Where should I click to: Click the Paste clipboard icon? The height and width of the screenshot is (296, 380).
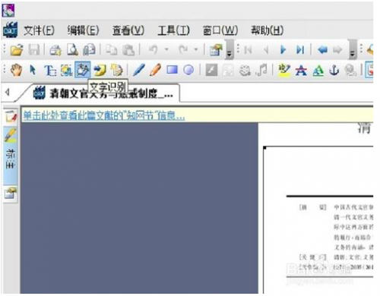click(x=128, y=50)
